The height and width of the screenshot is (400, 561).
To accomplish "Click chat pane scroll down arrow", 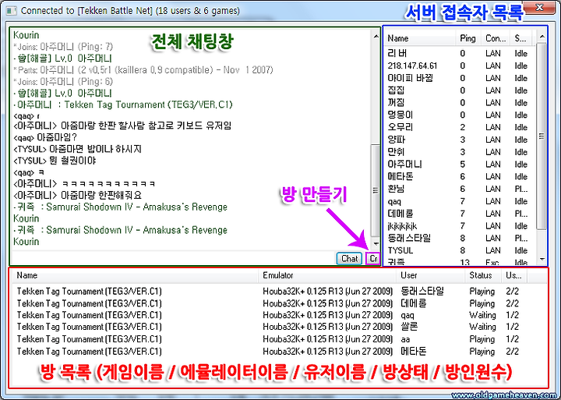I will coord(376,244).
